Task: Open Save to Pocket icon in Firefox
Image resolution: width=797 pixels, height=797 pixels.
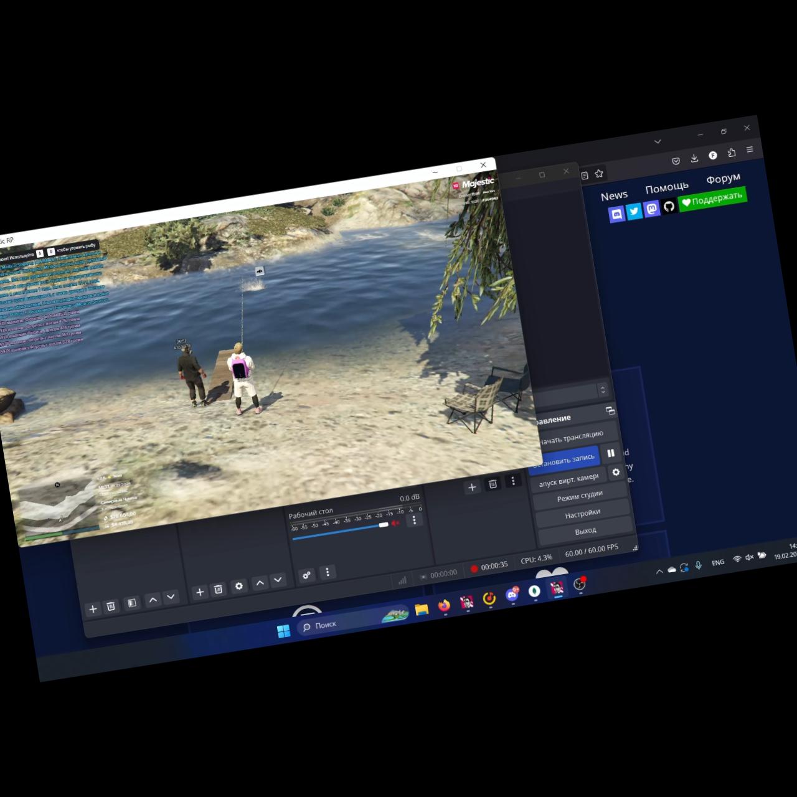Action: point(676,161)
